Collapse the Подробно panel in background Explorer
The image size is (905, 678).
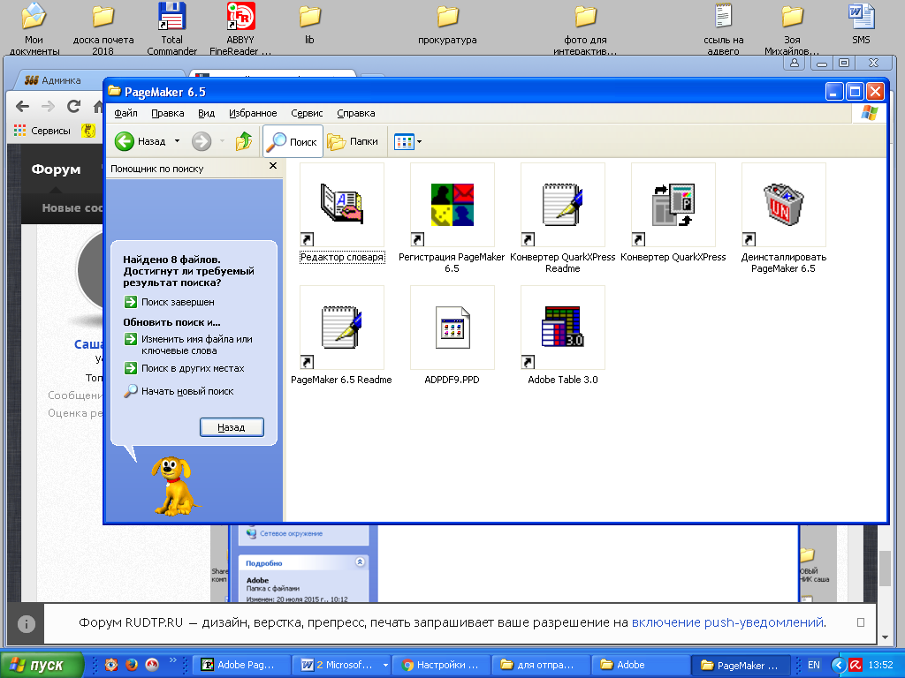(361, 562)
